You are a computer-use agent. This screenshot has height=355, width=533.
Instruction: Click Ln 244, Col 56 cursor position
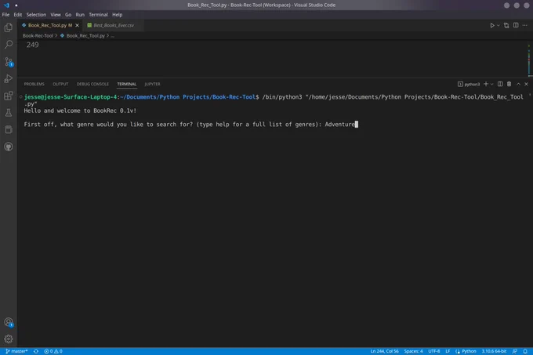point(384,351)
